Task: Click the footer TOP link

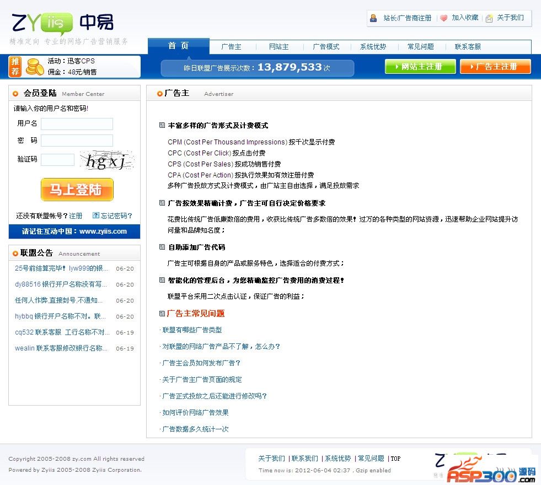Action: pyautogui.click(x=395, y=459)
